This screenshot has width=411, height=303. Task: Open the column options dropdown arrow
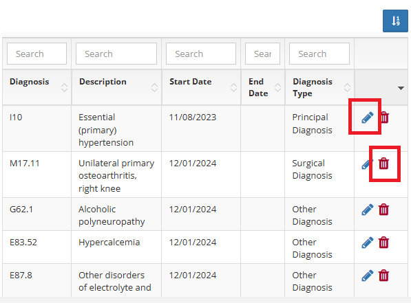(401, 88)
